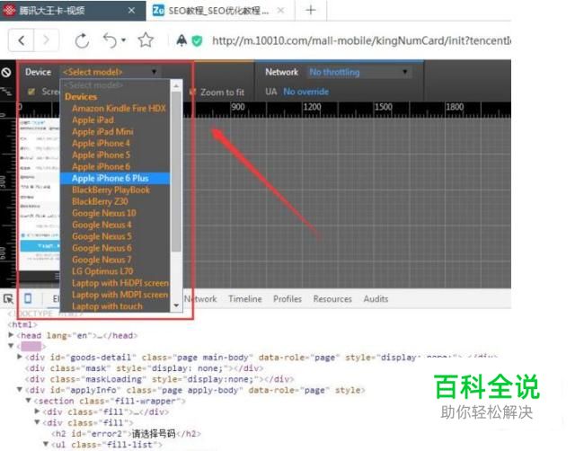584x451 pixels.
Task: Click the m.10010.com address bar URL
Action: click(361, 40)
